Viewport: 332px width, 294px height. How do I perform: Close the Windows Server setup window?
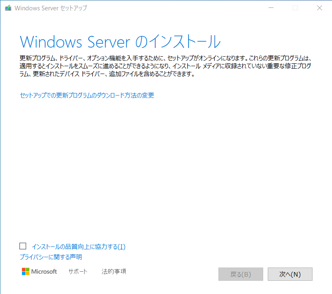[320, 8]
